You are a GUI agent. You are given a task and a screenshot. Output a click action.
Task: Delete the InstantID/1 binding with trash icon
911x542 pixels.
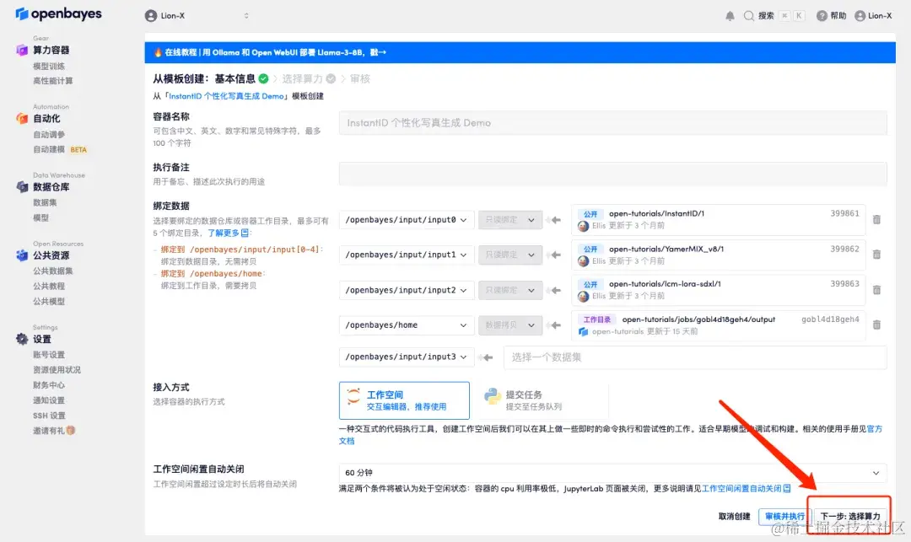click(x=876, y=219)
